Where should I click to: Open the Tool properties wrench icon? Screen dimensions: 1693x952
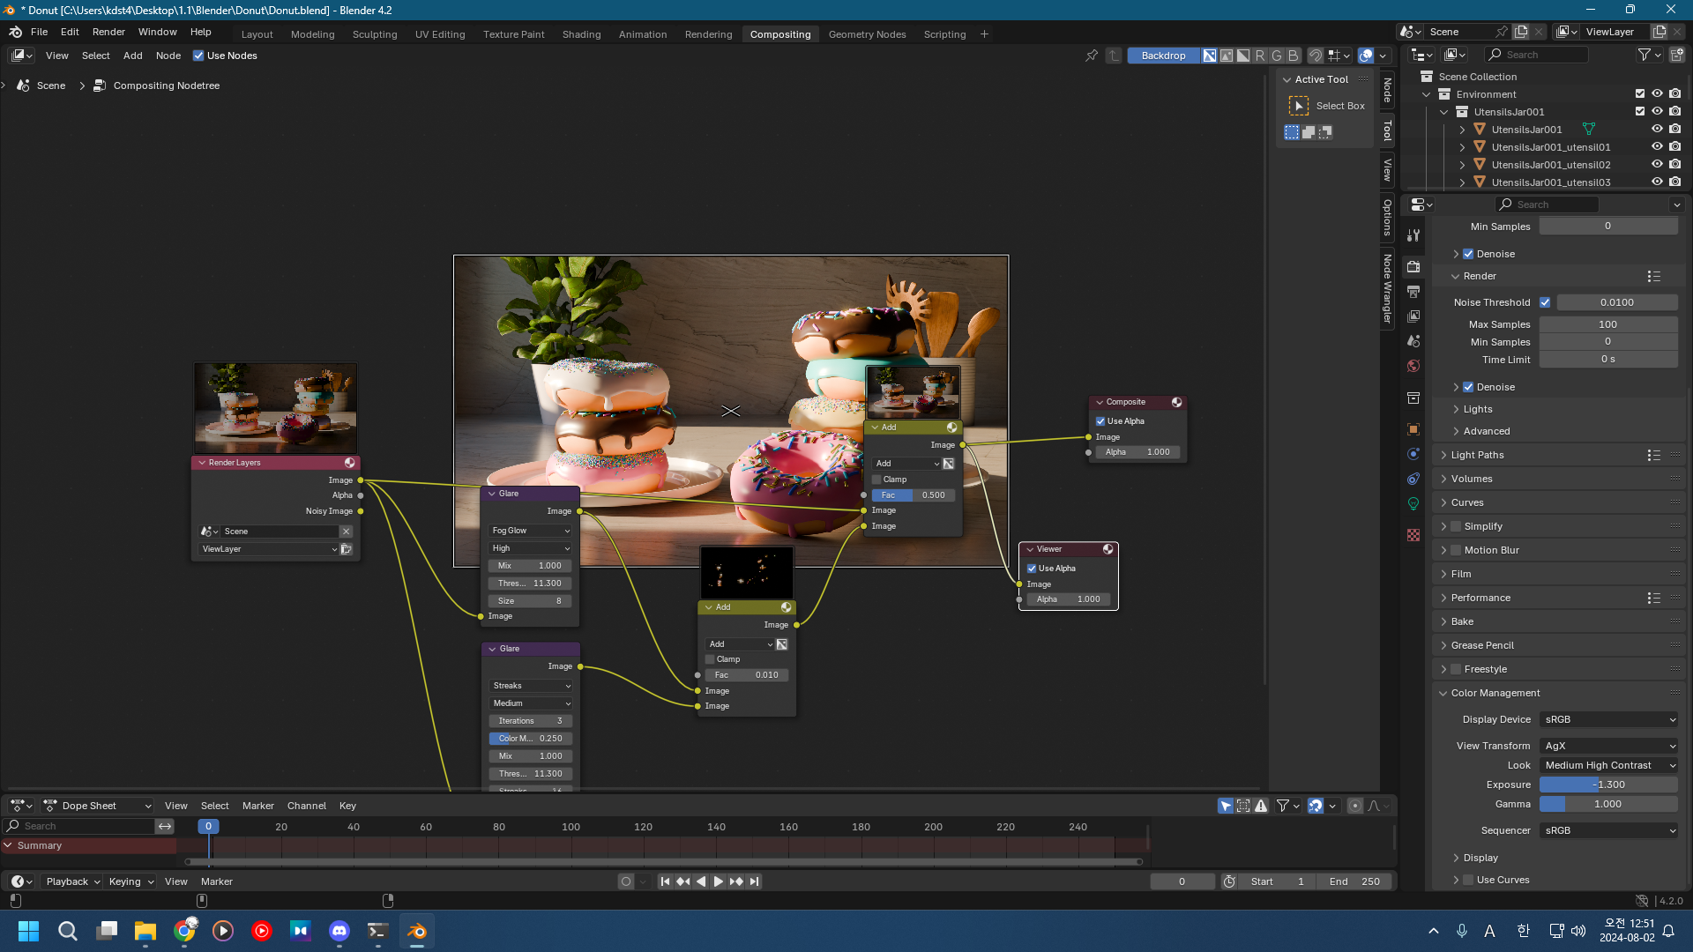tap(1413, 235)
